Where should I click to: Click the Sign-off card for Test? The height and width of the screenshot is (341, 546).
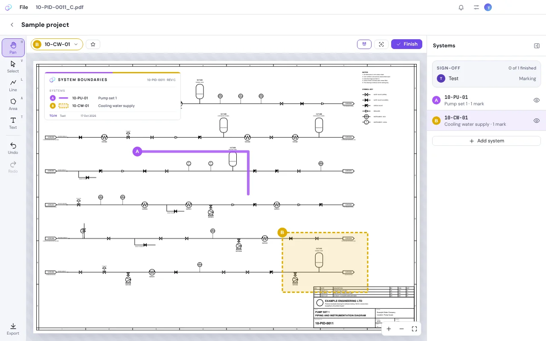(x=486, y=74)
